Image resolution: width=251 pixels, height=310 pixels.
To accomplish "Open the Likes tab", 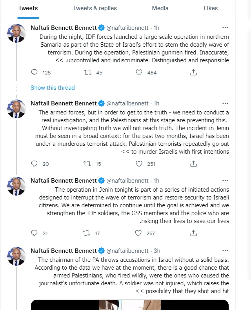I will pos(211,8).
